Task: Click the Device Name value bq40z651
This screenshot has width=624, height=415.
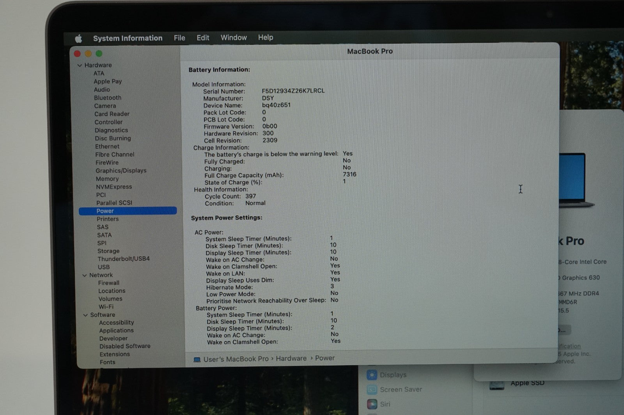Action: tap(276, 105)
